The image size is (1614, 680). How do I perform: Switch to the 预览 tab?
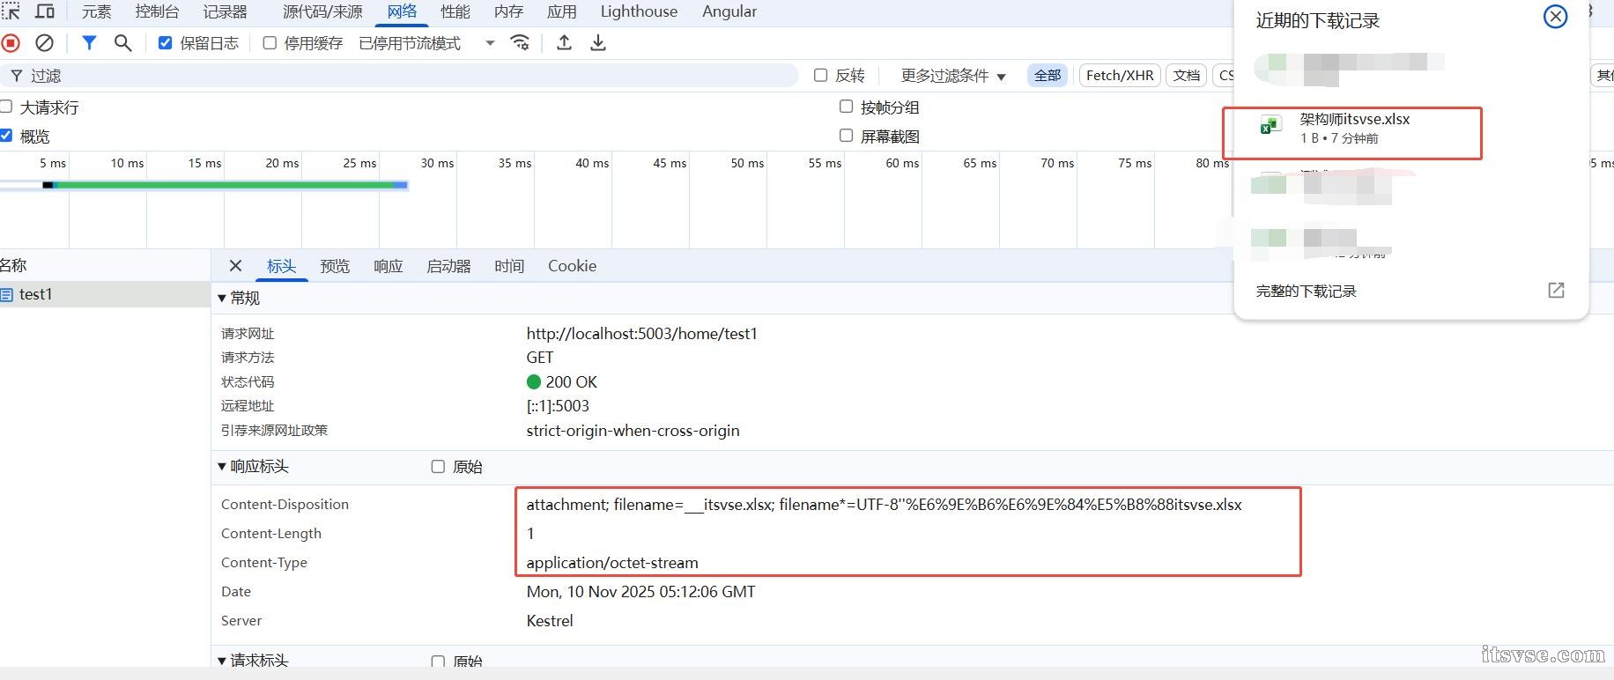coord(335,266)
